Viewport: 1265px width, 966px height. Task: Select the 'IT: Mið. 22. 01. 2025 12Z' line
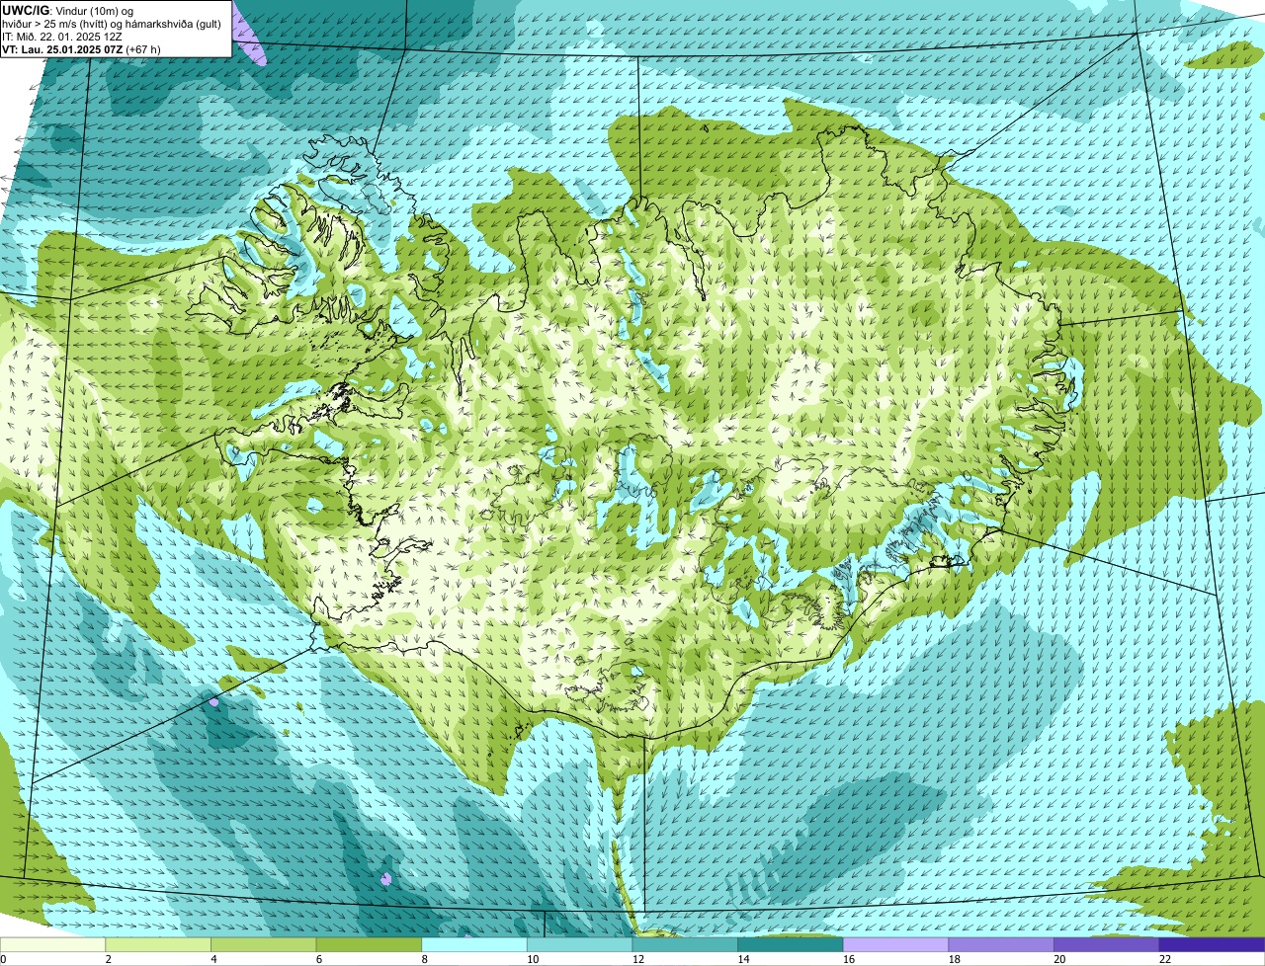62,37
